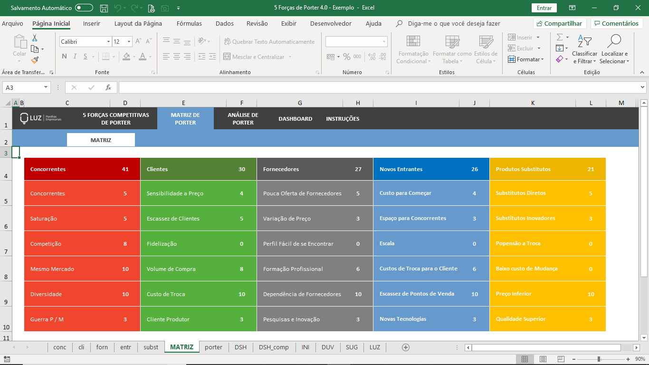This screenshot has width=649, height=365.
Task: Switch to Normal view icon in status bar
Action: point(525,359)
